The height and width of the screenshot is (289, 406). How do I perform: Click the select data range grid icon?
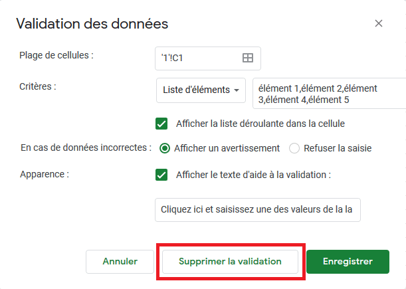(x=248, y=58)
